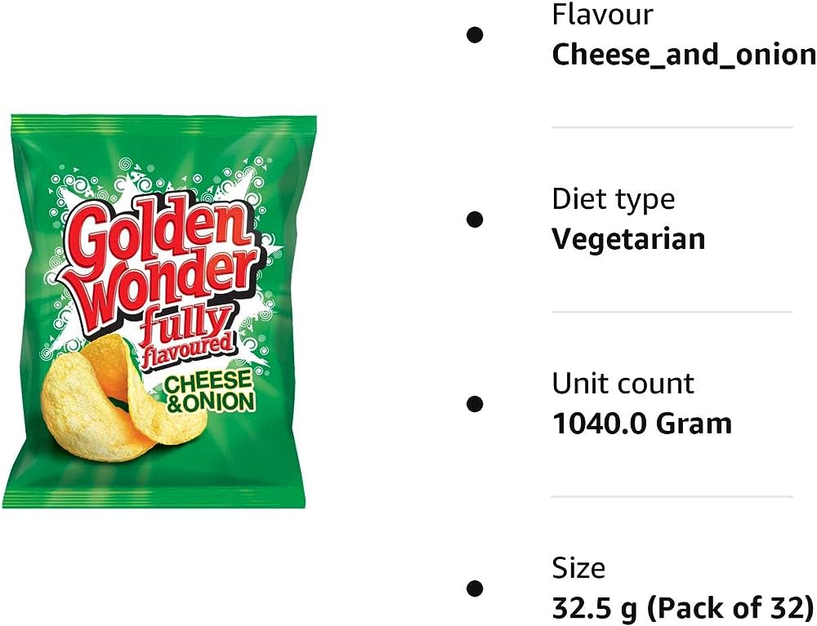Click the '32.5 g (Pack of 32)' value
This screenshot has width=817, height=626.
[x=682, y=608]
